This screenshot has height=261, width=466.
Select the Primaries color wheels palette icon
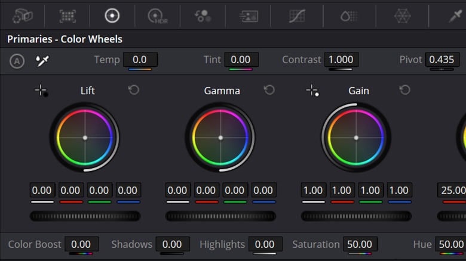point(112,16)
